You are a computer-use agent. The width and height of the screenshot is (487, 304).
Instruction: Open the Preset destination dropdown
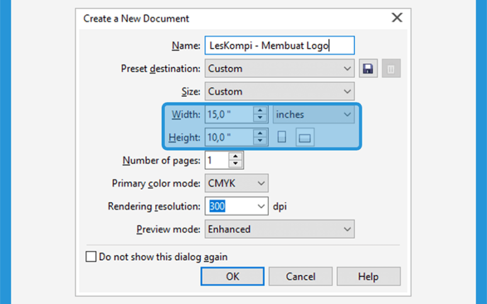point(279,68)
